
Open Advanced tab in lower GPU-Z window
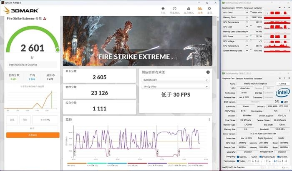[x=248, y=79]
